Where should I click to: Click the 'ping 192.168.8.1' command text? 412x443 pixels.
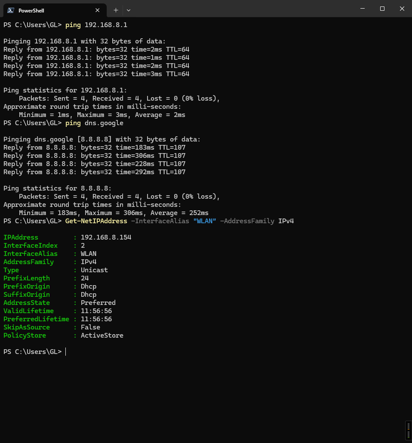coord(96,25)
